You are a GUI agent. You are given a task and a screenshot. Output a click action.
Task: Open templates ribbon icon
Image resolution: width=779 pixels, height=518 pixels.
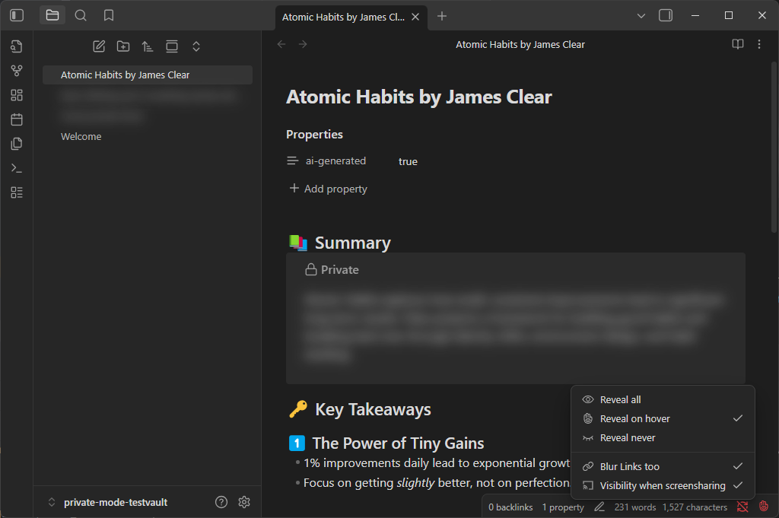coord(17,144)
